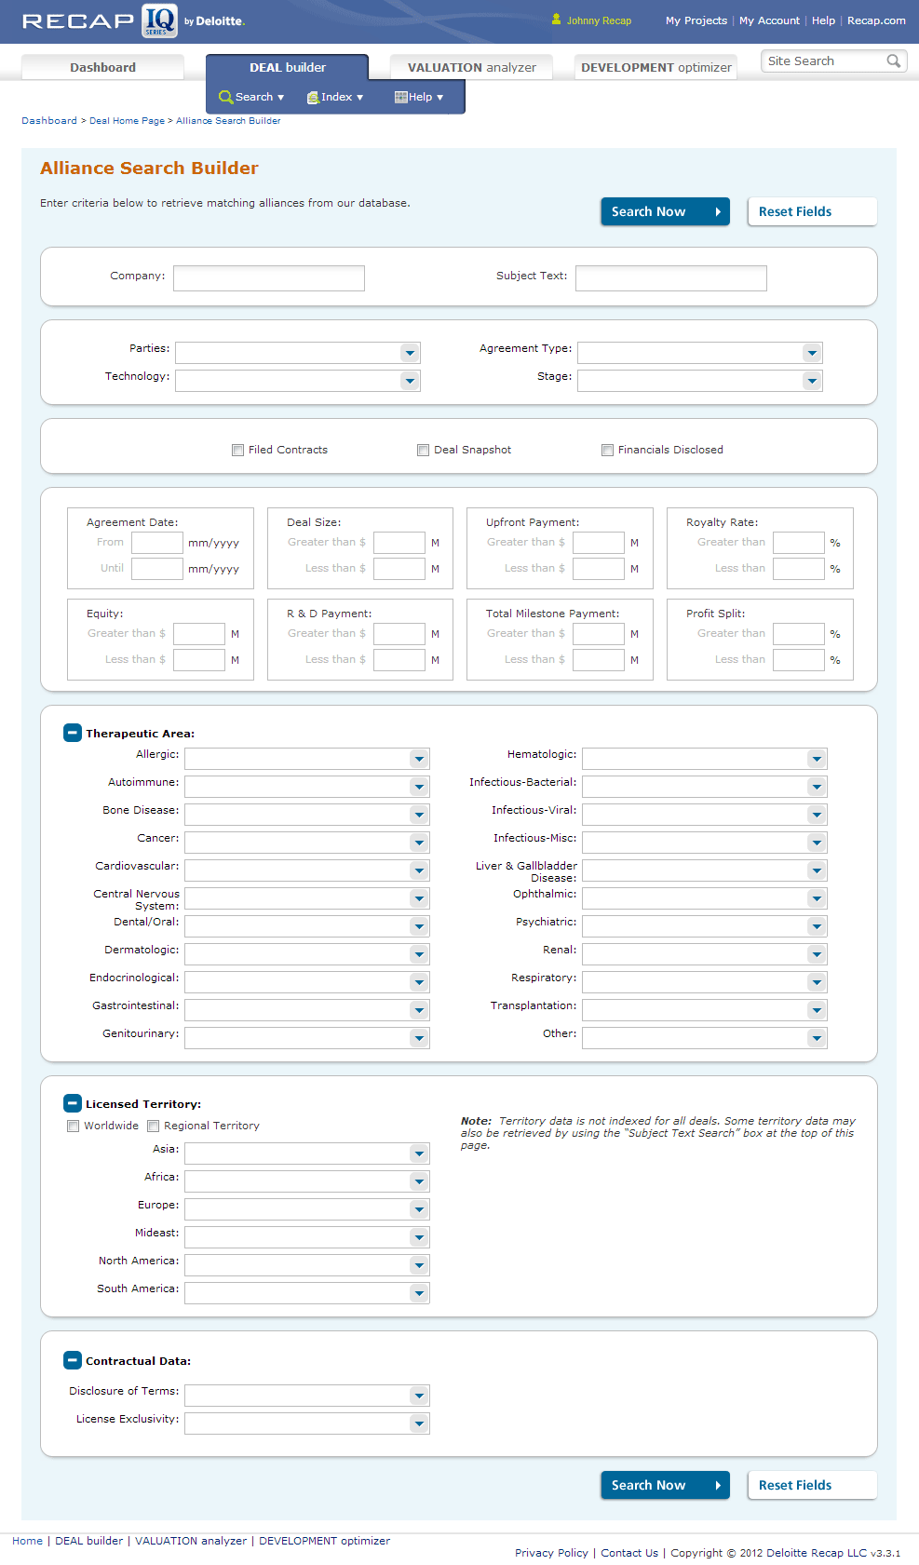Open the License Exclusivity dropdown
919x1565 pixels.
[419, 1423]
